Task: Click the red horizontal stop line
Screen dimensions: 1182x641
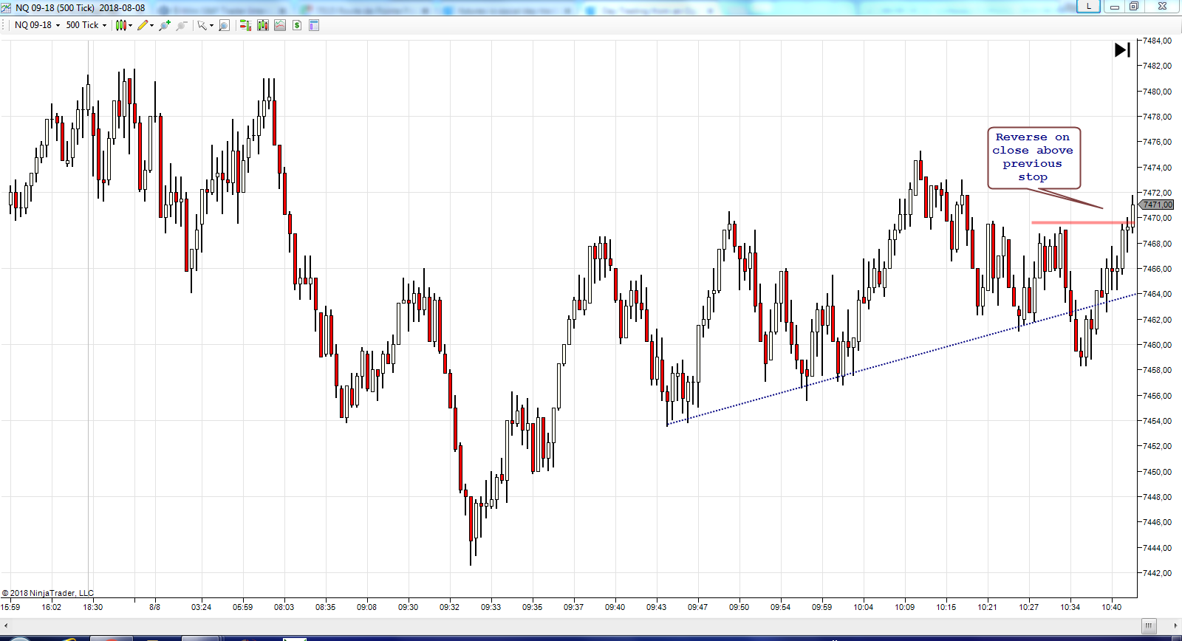Action: click(x=1082, y=222)
